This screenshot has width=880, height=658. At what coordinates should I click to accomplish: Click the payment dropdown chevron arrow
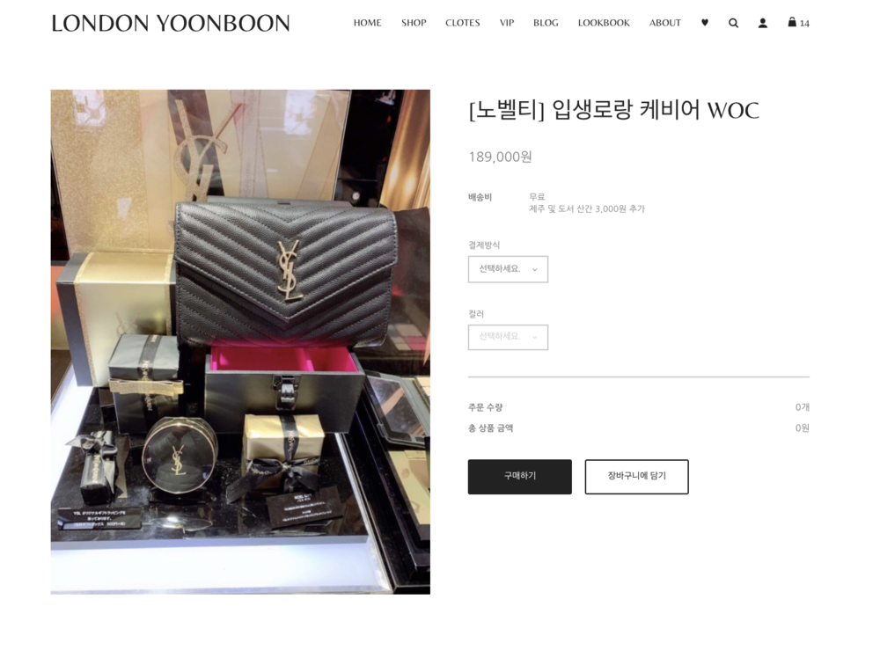(x=535, y=270)
